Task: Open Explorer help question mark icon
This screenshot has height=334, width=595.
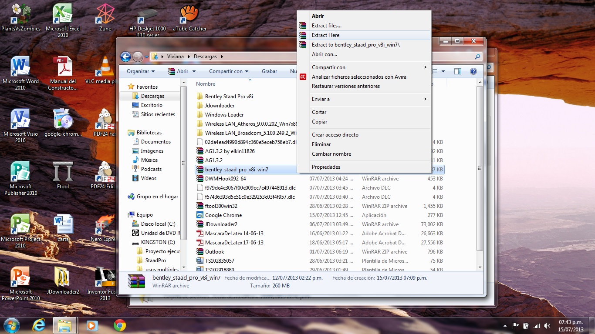Action: (x=473, y=71)
